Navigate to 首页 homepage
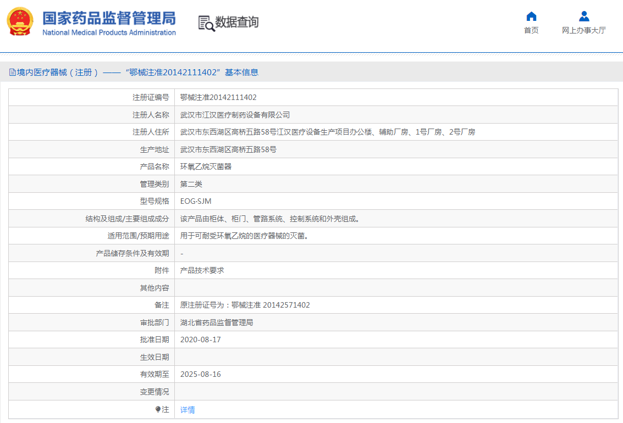This screenshot has height=423, width=623. point(531,31)
